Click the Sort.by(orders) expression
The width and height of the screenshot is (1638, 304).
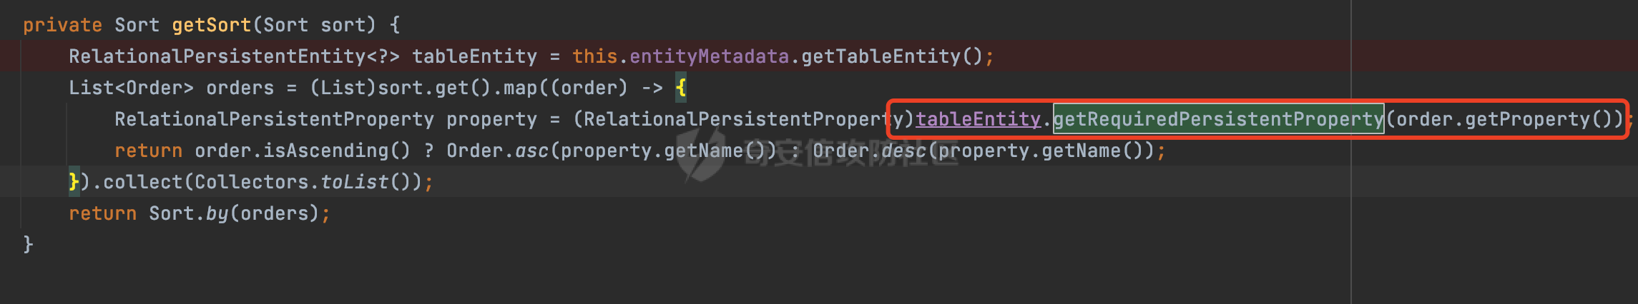[234, 213]
